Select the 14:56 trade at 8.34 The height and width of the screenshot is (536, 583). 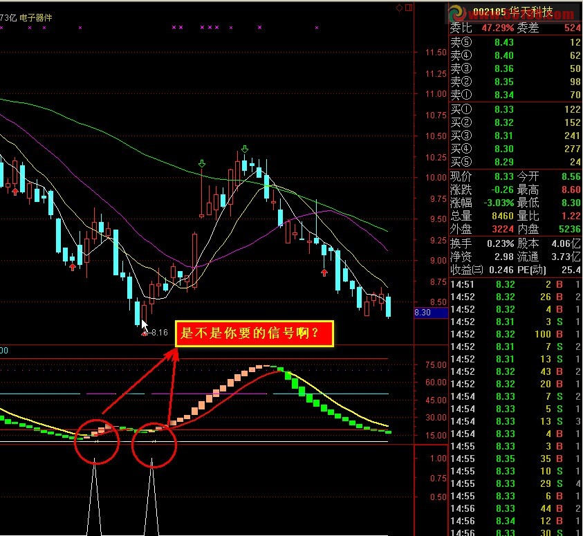515,521
